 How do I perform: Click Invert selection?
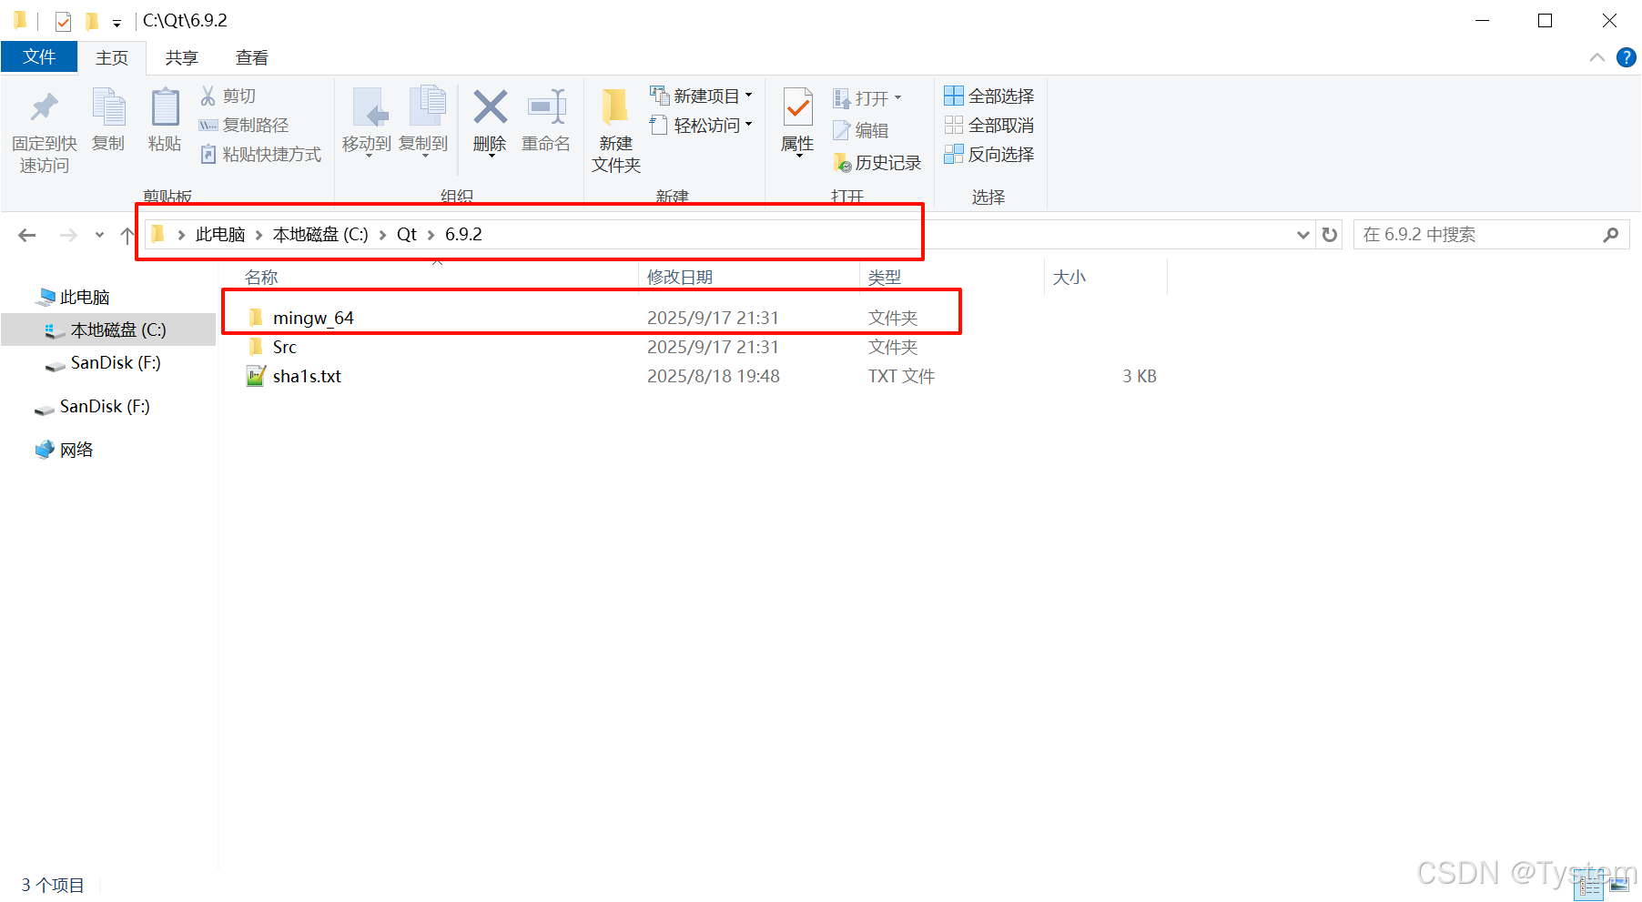pyautogui.click(x=989, y=154)
